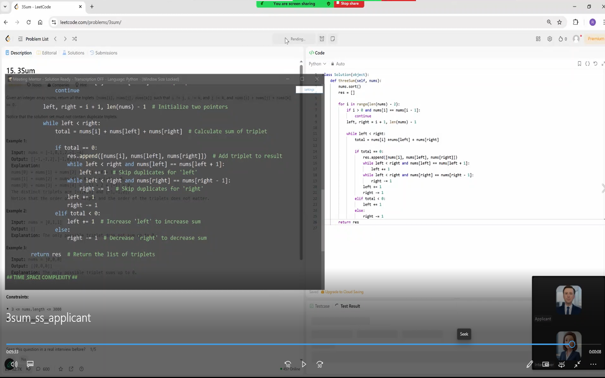Format code using the braces icon

pyautogui.click(x=587, y=63)
